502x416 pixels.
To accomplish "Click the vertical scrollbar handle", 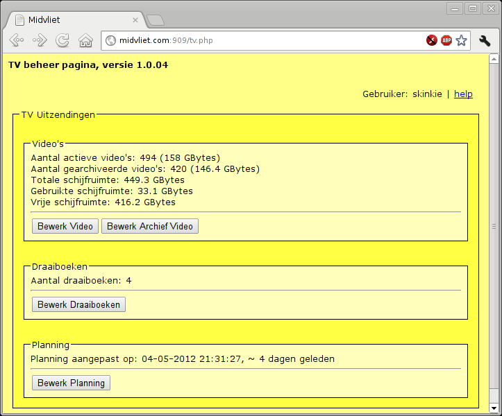I will pos(494,226).
